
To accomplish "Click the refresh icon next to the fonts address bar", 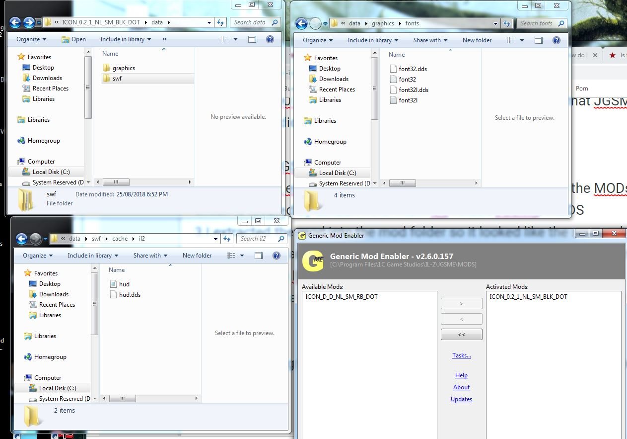I will click(x=507, y=23).
